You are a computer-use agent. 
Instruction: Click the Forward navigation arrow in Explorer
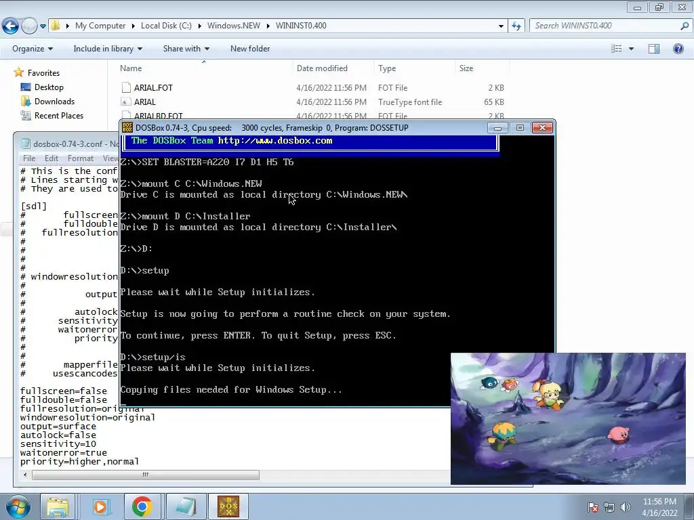point(29,26)
